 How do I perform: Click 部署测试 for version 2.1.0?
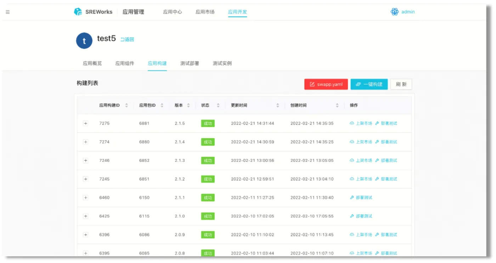pos(361,216)
